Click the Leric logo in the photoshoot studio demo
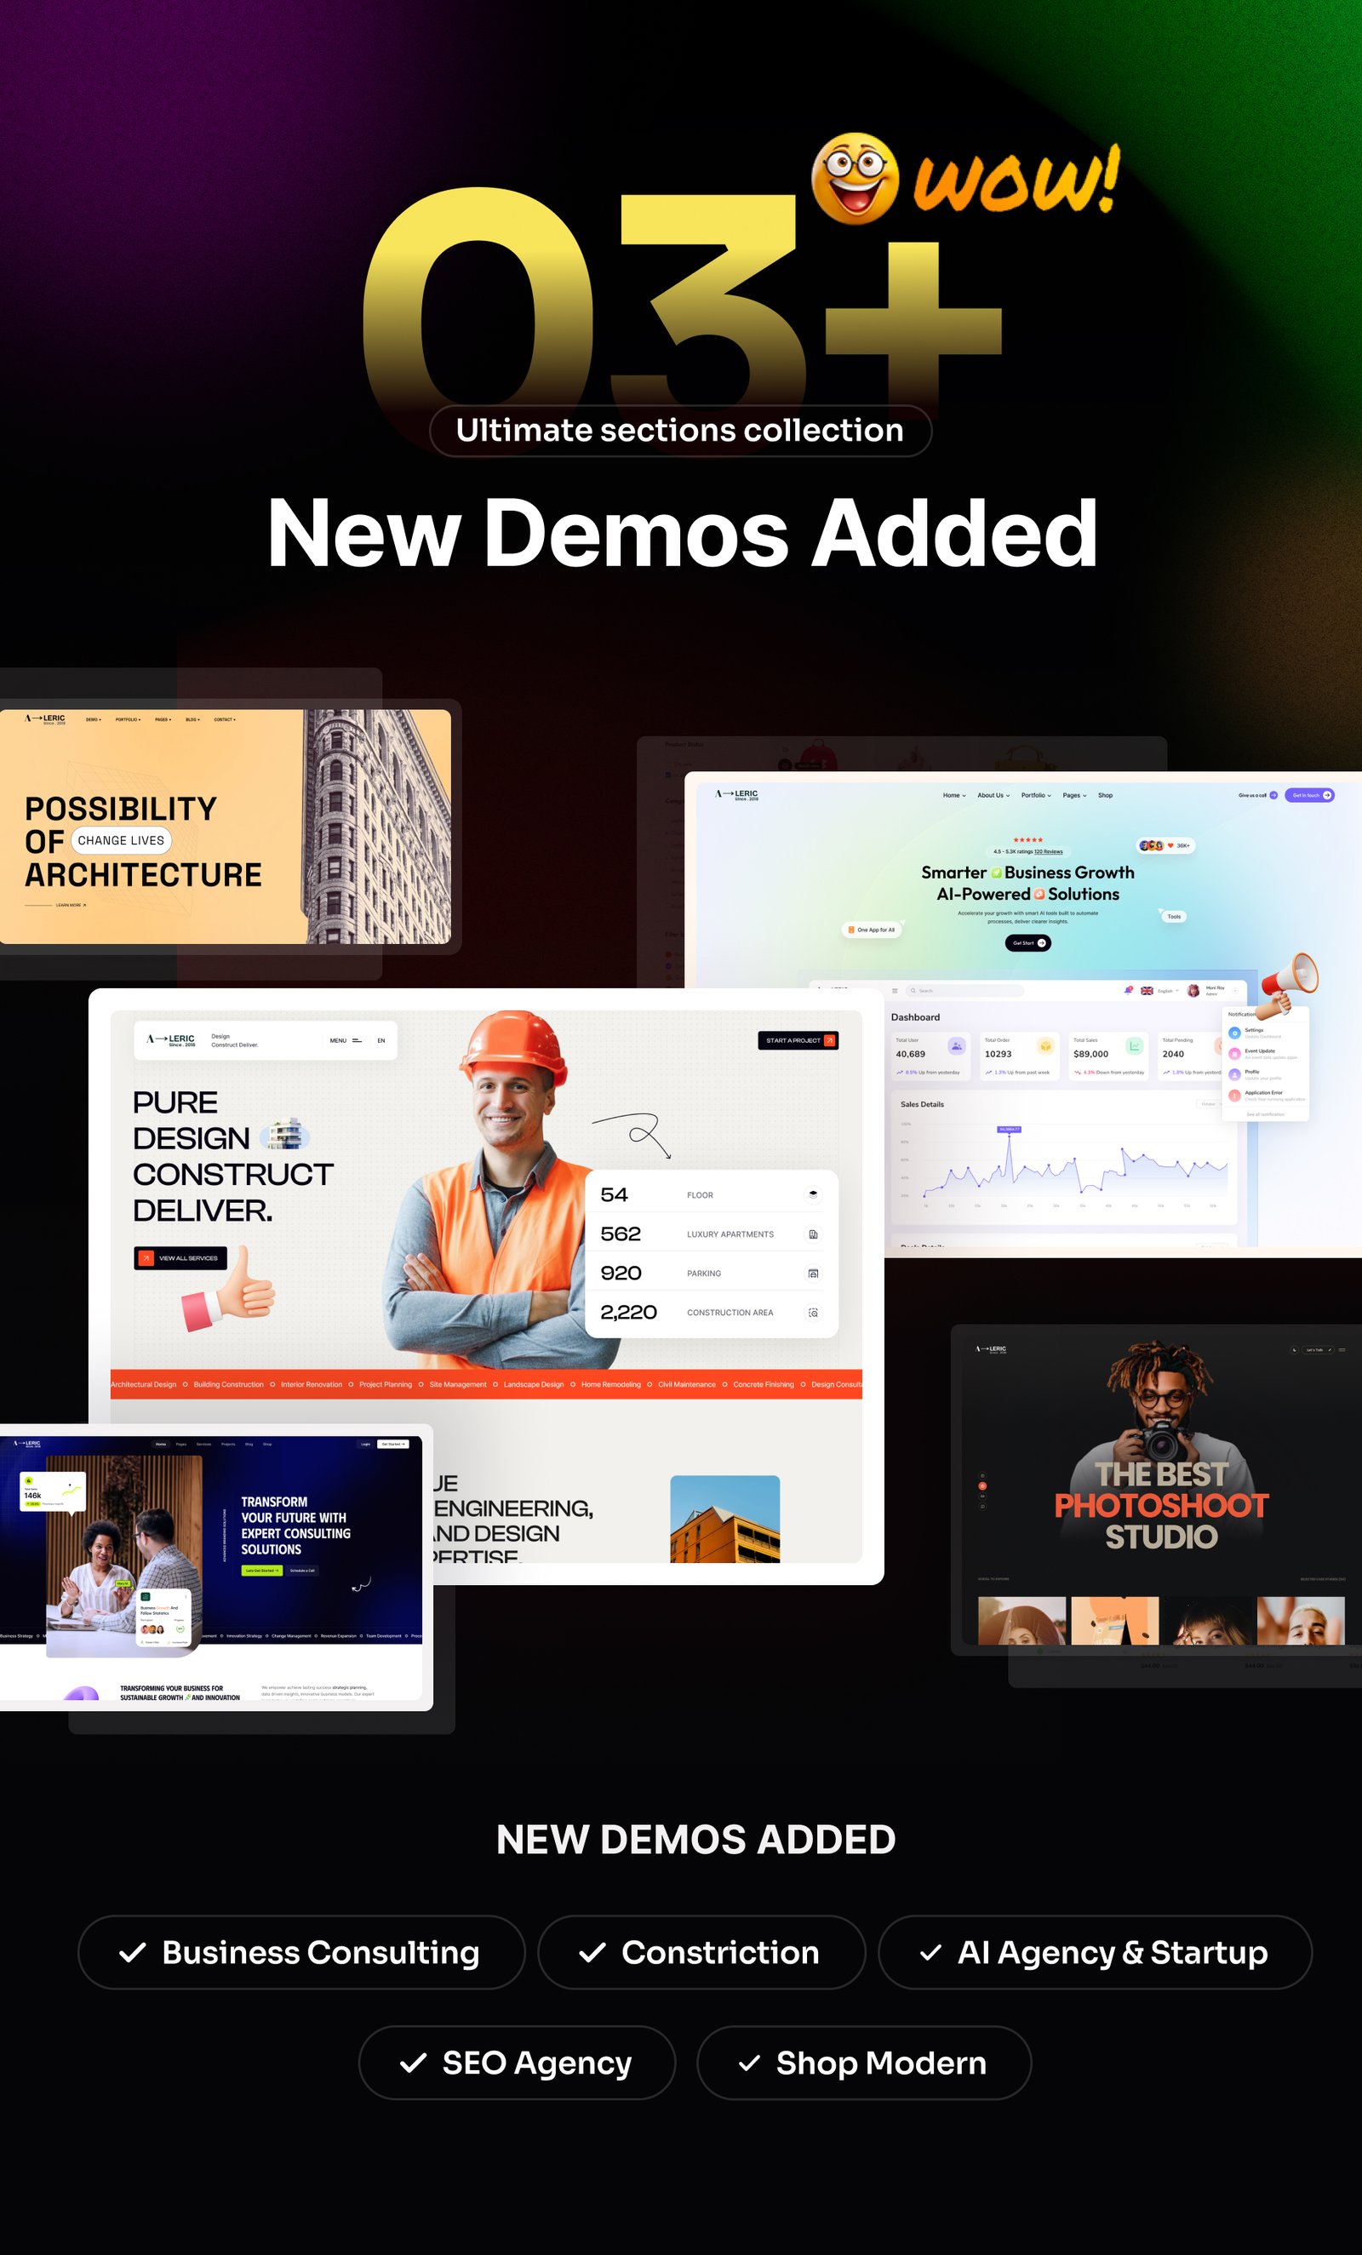Viewport: 1362px width, 2255px height. pos(992,1349)
